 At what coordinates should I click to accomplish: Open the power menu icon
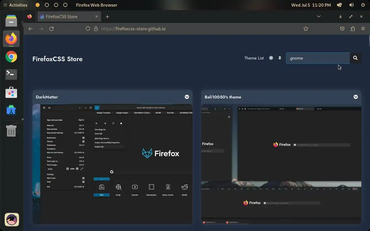click(x=363, y=5)
